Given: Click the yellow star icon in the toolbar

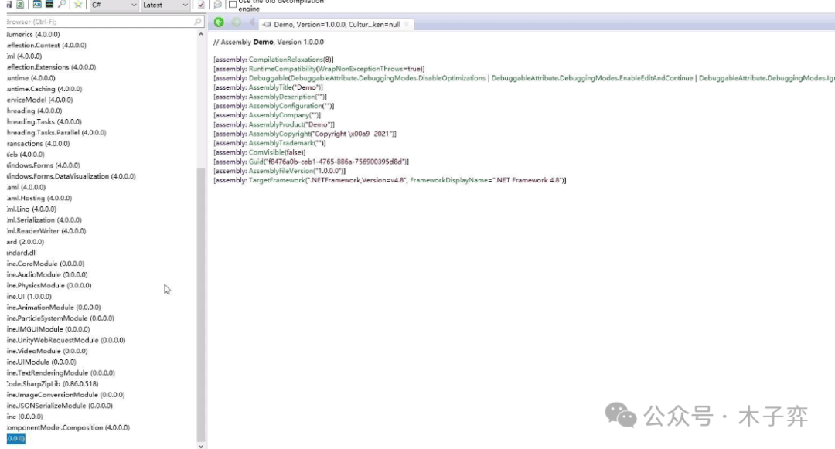Looking at the screenshot, I should (78, 5).
